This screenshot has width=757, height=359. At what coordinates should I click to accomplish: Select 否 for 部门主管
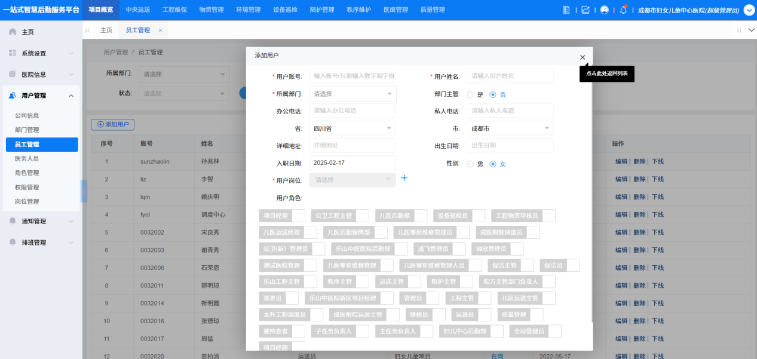coord(493,94)
